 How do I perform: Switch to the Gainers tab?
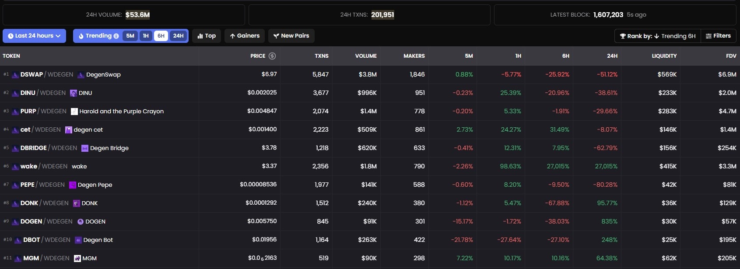[245, 36]
